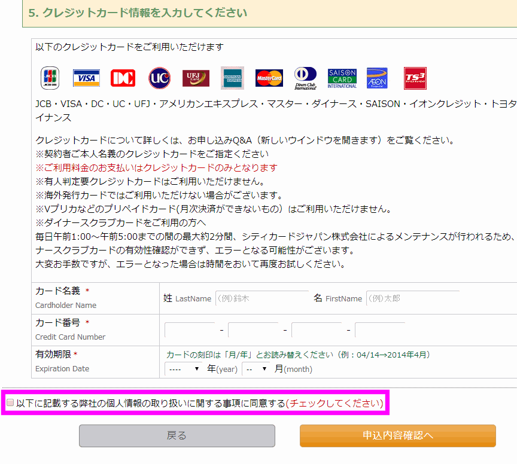The width and height of the screenshot is (517, 464).
Task: Click the LastName cardholder input field
Action: pos(261,298)
